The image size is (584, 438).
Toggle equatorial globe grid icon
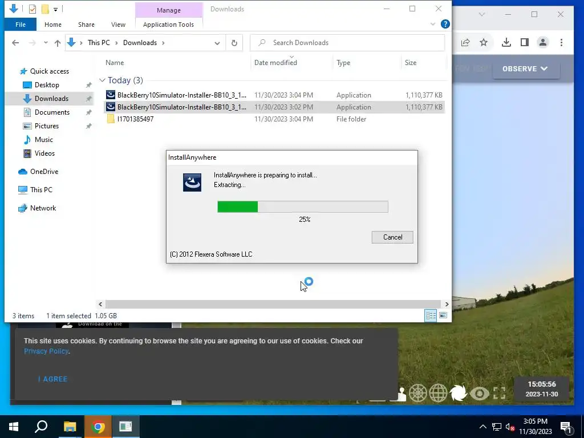438,393
